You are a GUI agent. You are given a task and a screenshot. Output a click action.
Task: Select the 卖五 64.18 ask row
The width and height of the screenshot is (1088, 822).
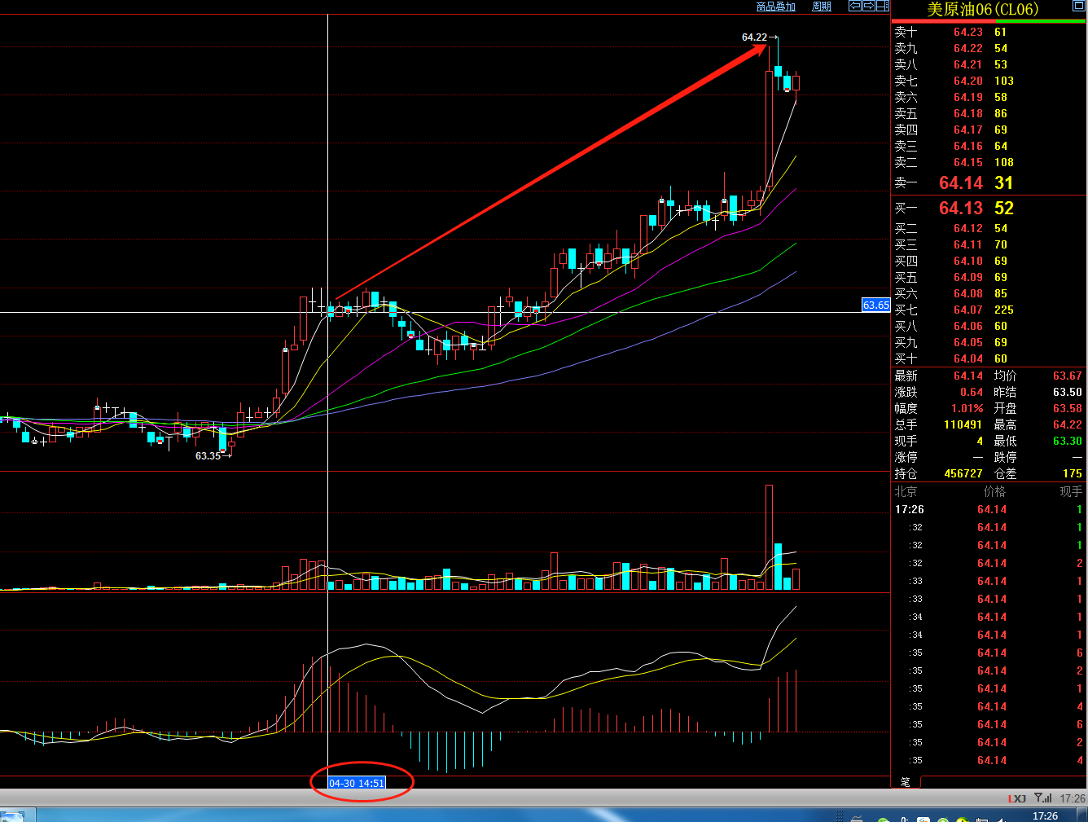point(989,113)
